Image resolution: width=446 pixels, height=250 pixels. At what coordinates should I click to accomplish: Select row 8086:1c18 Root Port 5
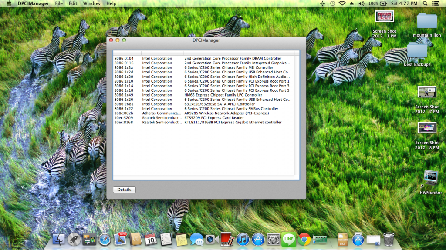point(204,90)
